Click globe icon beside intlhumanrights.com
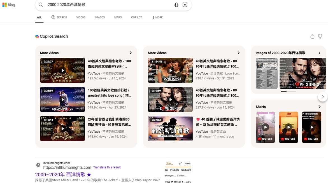 pos(38,165)
